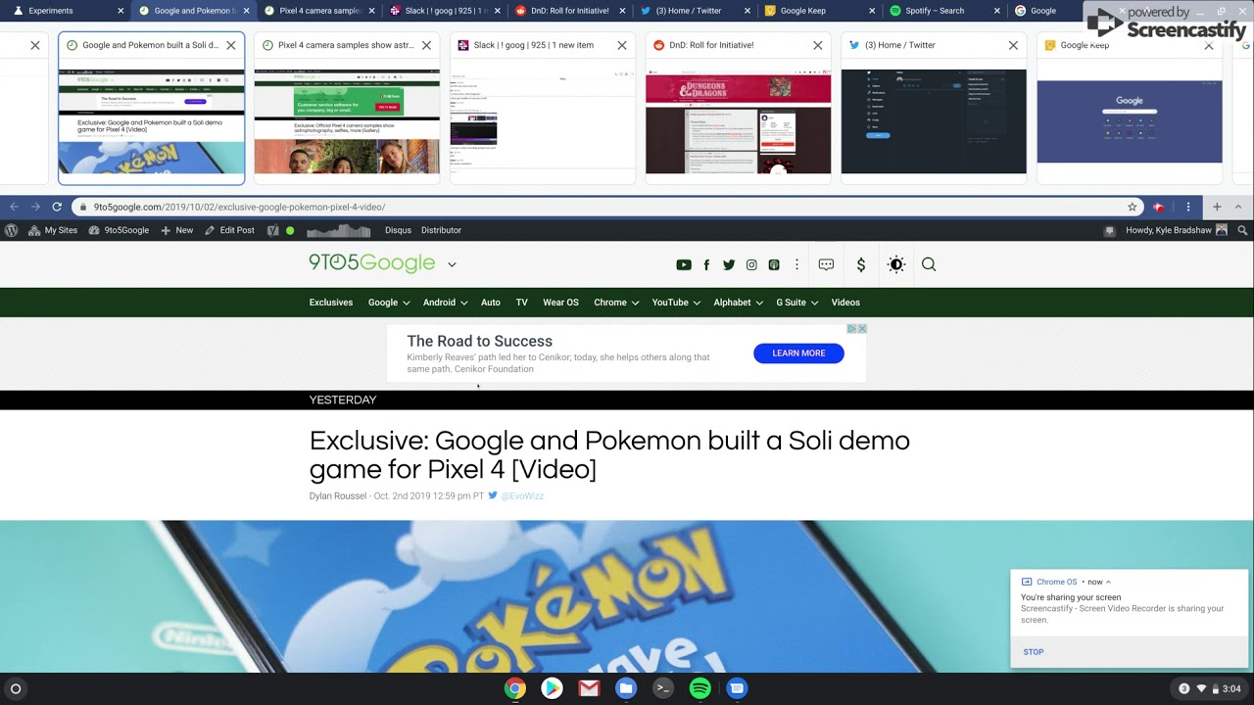Open Spotify from the shelf
Screen dimensions: 1254x705
click(x=700, y=688)
